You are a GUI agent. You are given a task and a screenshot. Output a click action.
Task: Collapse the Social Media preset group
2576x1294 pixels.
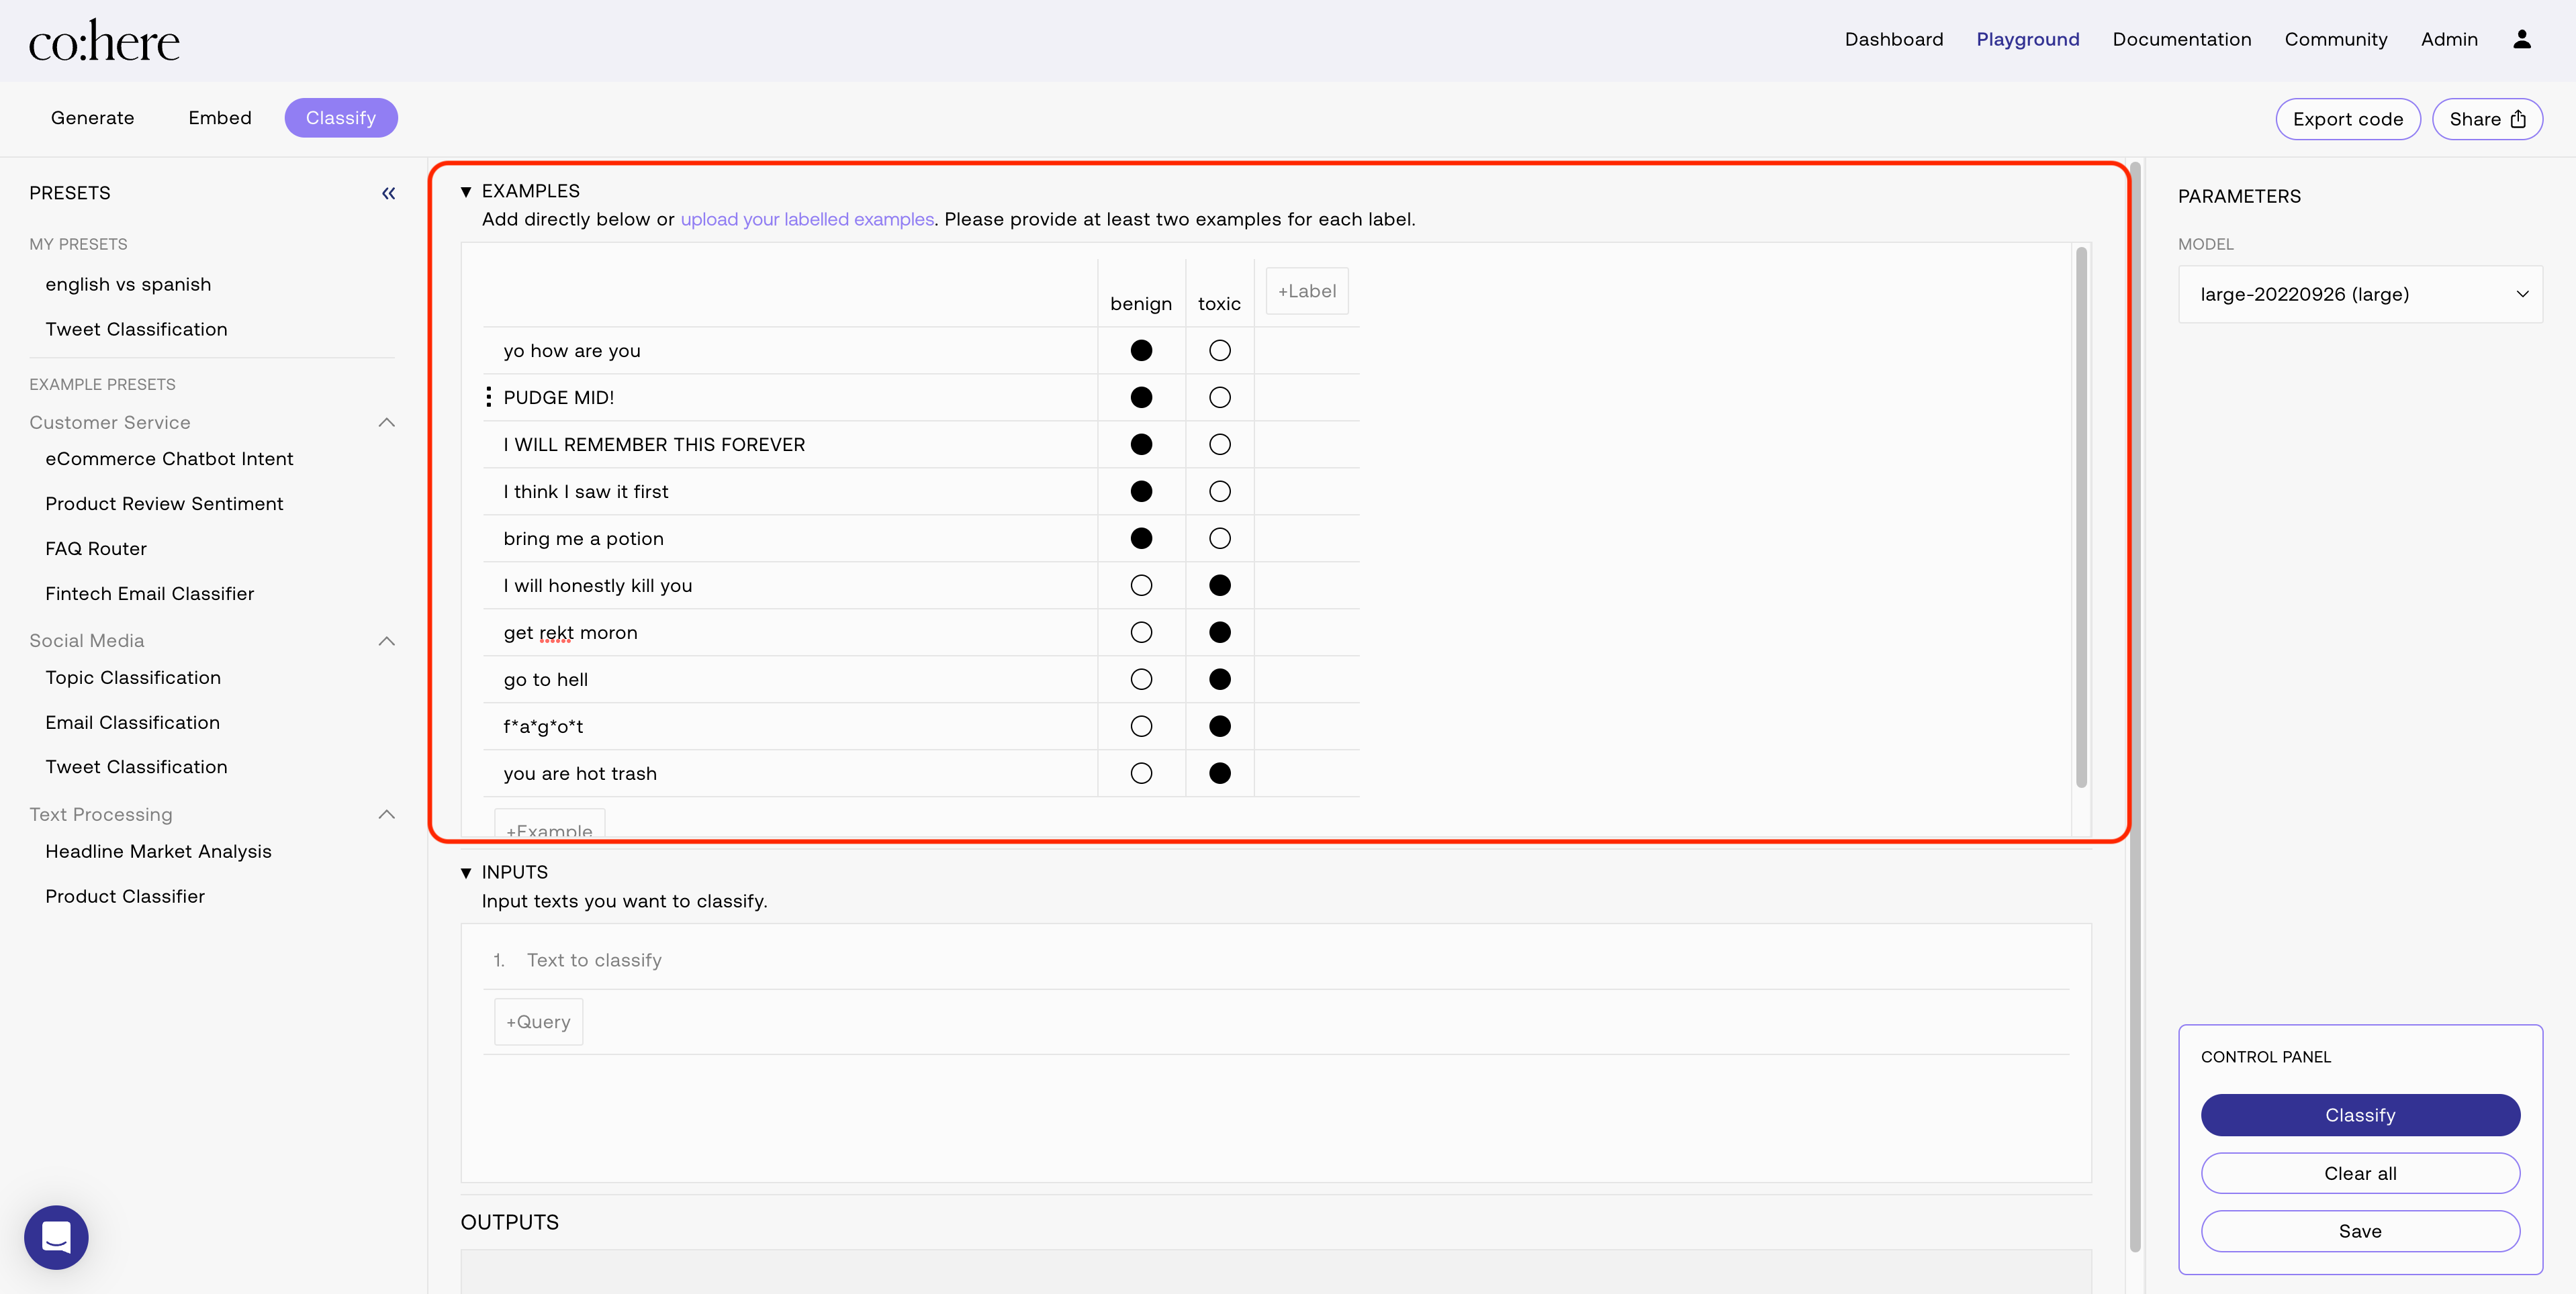click(387, 640)
